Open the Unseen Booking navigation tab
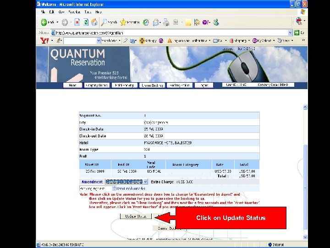The image size is (330, 248). click(x=152, y=85)
